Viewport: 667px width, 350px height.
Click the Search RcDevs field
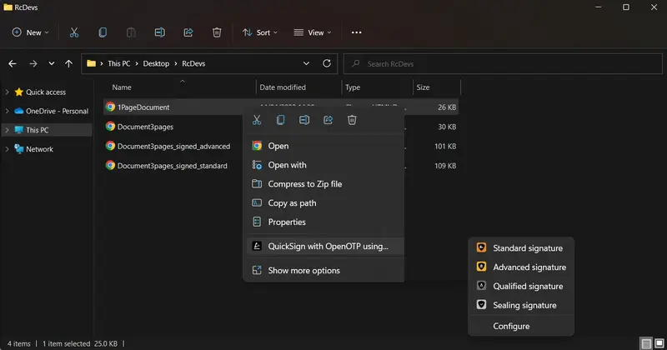point(503,64)
